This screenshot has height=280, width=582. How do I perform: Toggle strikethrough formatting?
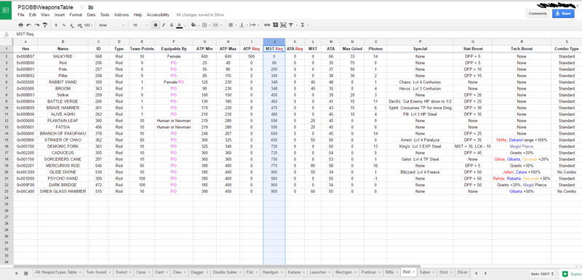[x=171, y=25]
